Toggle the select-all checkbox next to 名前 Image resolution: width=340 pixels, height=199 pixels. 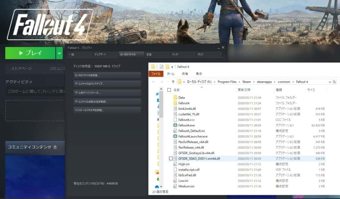click(x=169, y=90)
